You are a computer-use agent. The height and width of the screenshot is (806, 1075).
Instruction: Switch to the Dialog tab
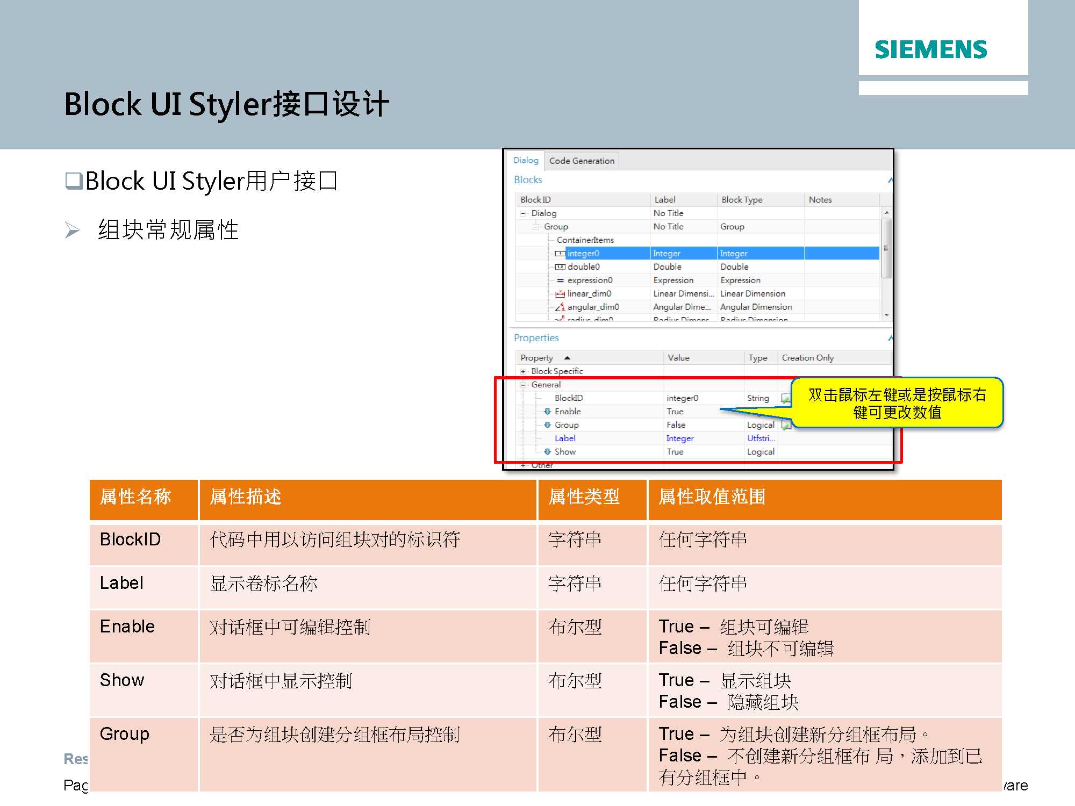tap(526, 160)
